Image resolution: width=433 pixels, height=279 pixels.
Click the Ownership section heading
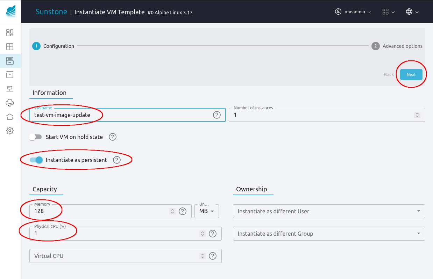tap(251, 189)
